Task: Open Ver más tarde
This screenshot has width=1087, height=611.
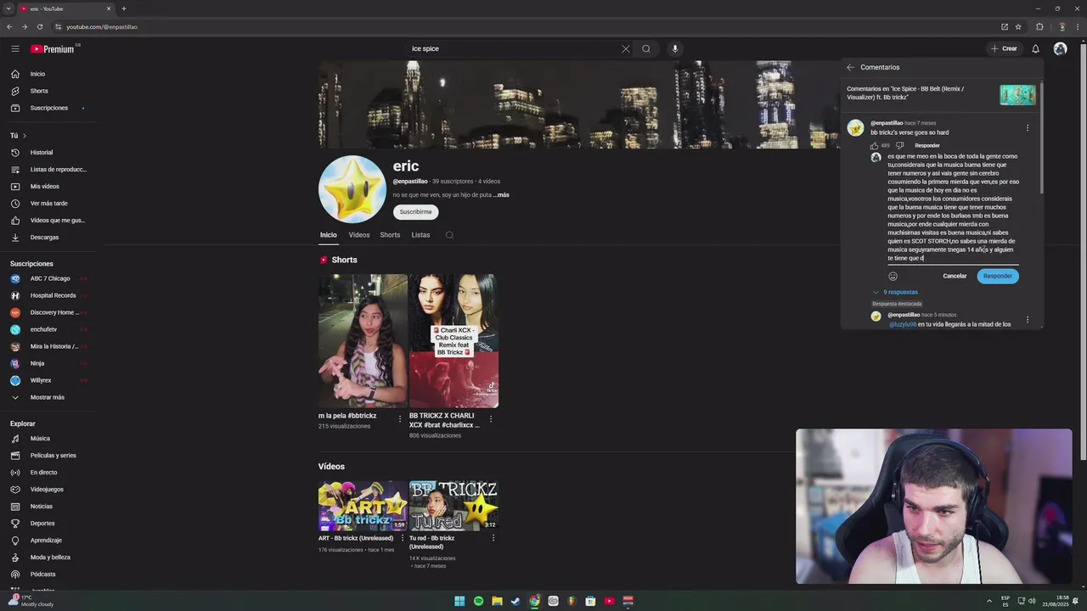Action: (48, 204)
